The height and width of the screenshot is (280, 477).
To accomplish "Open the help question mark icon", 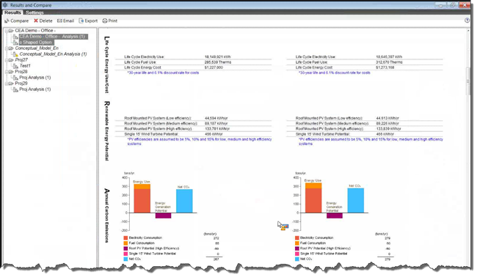I will (467, 21).
